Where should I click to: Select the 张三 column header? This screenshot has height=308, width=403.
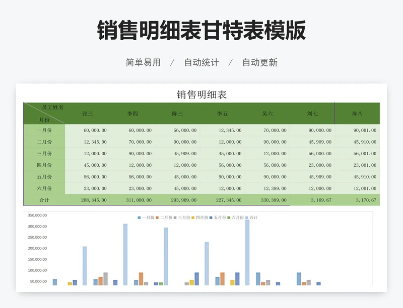[x=87, y=114]
